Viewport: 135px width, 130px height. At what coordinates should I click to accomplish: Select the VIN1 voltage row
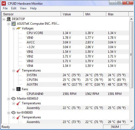pos(78,52)
